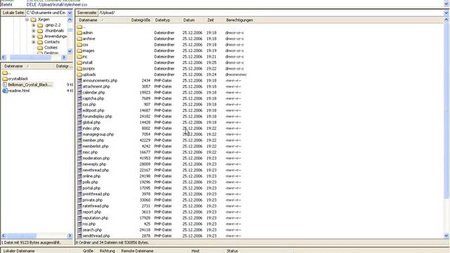Image resolution: width=450 pixels, height=253 pixels.
Task: Click rss.php file icon
Action: pyautogui.click(x=79, y=224)
